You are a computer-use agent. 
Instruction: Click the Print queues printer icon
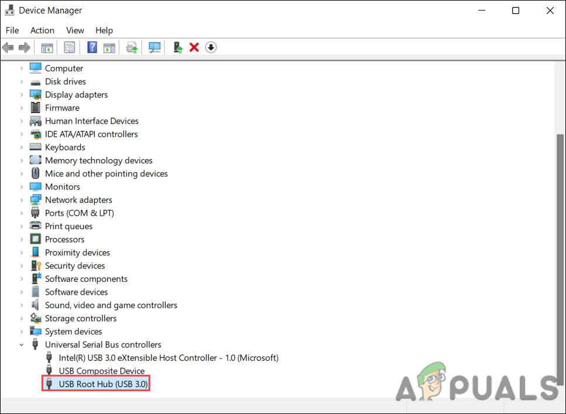pyautogui.click(x=35, y=226)
